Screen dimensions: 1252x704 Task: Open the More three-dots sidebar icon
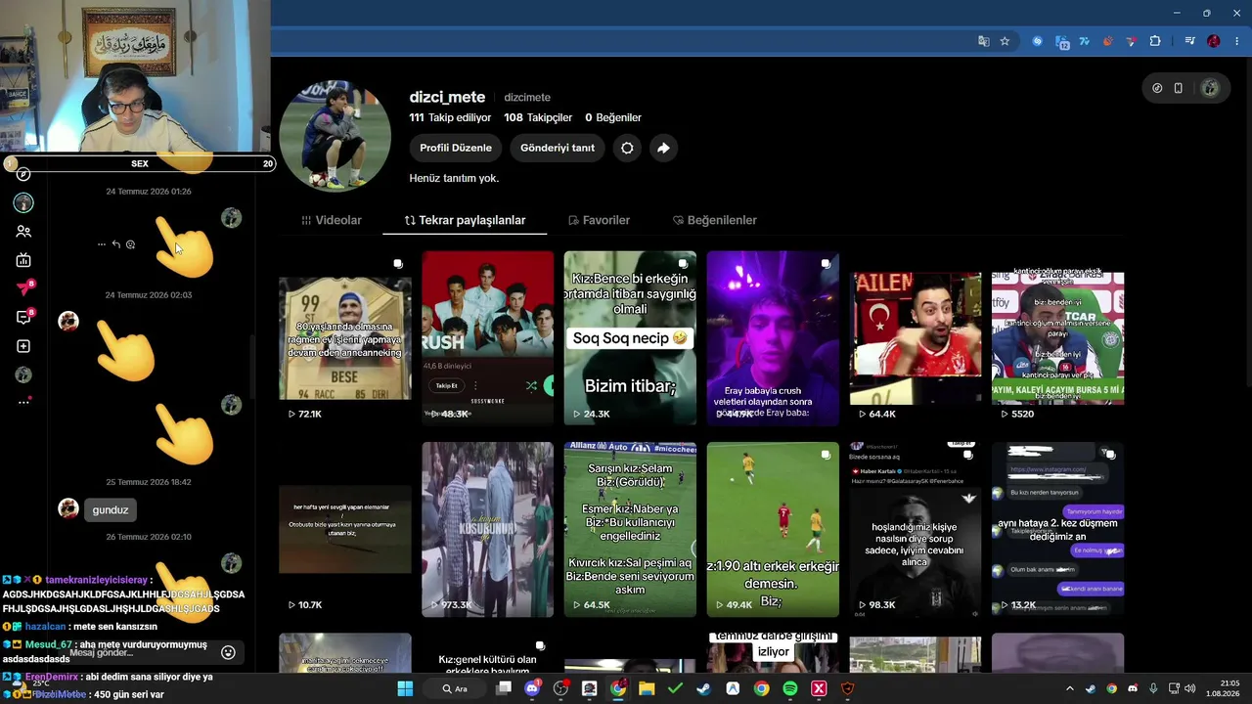tap(23, 402)
